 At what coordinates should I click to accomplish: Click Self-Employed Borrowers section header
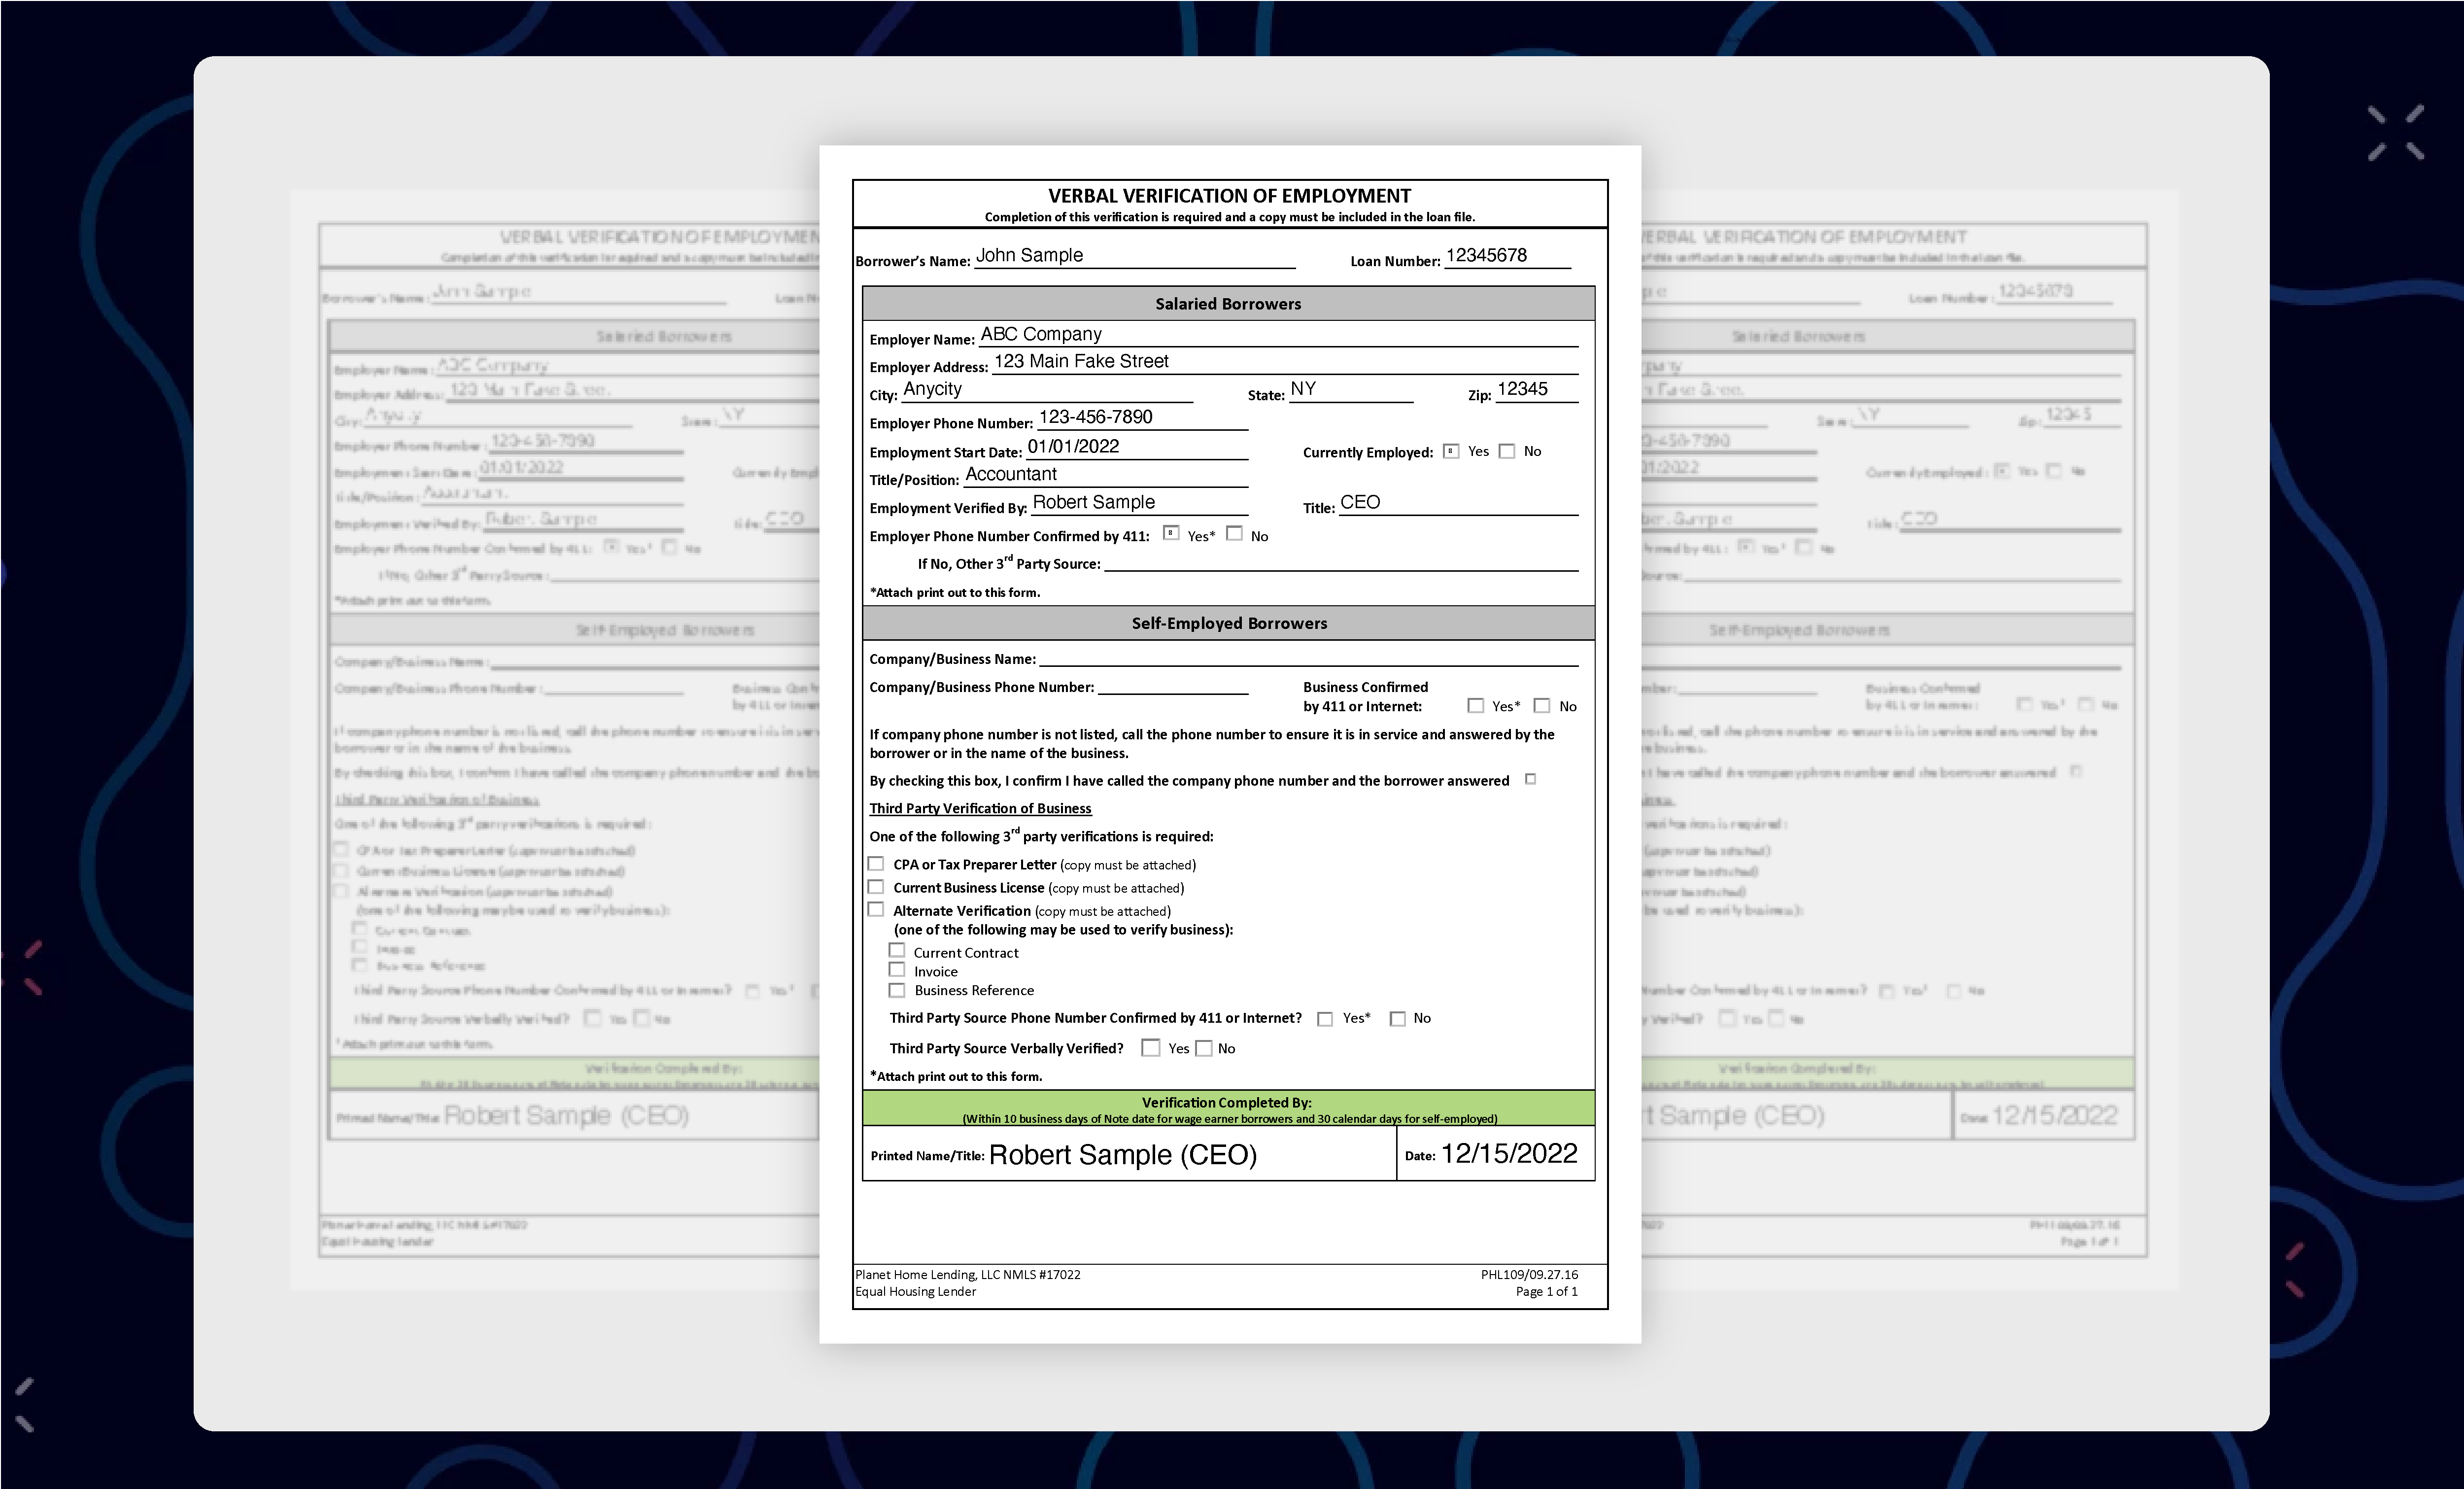pyautogui.click(x=1229, y=623)
